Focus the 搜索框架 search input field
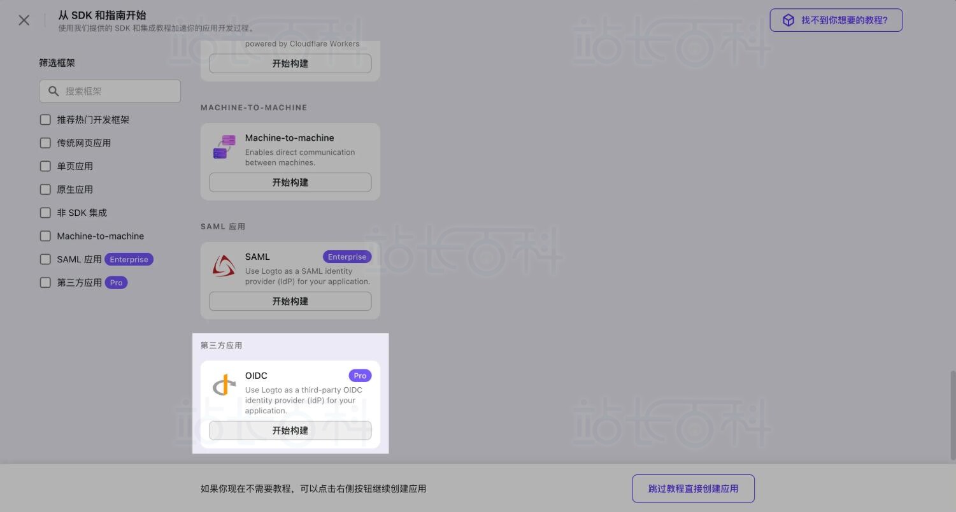The height and width of the screenshot is (512, 956). (118, 91)
